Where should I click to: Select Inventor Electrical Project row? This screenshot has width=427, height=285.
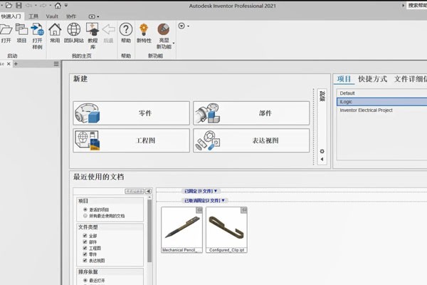pos(381,110)
